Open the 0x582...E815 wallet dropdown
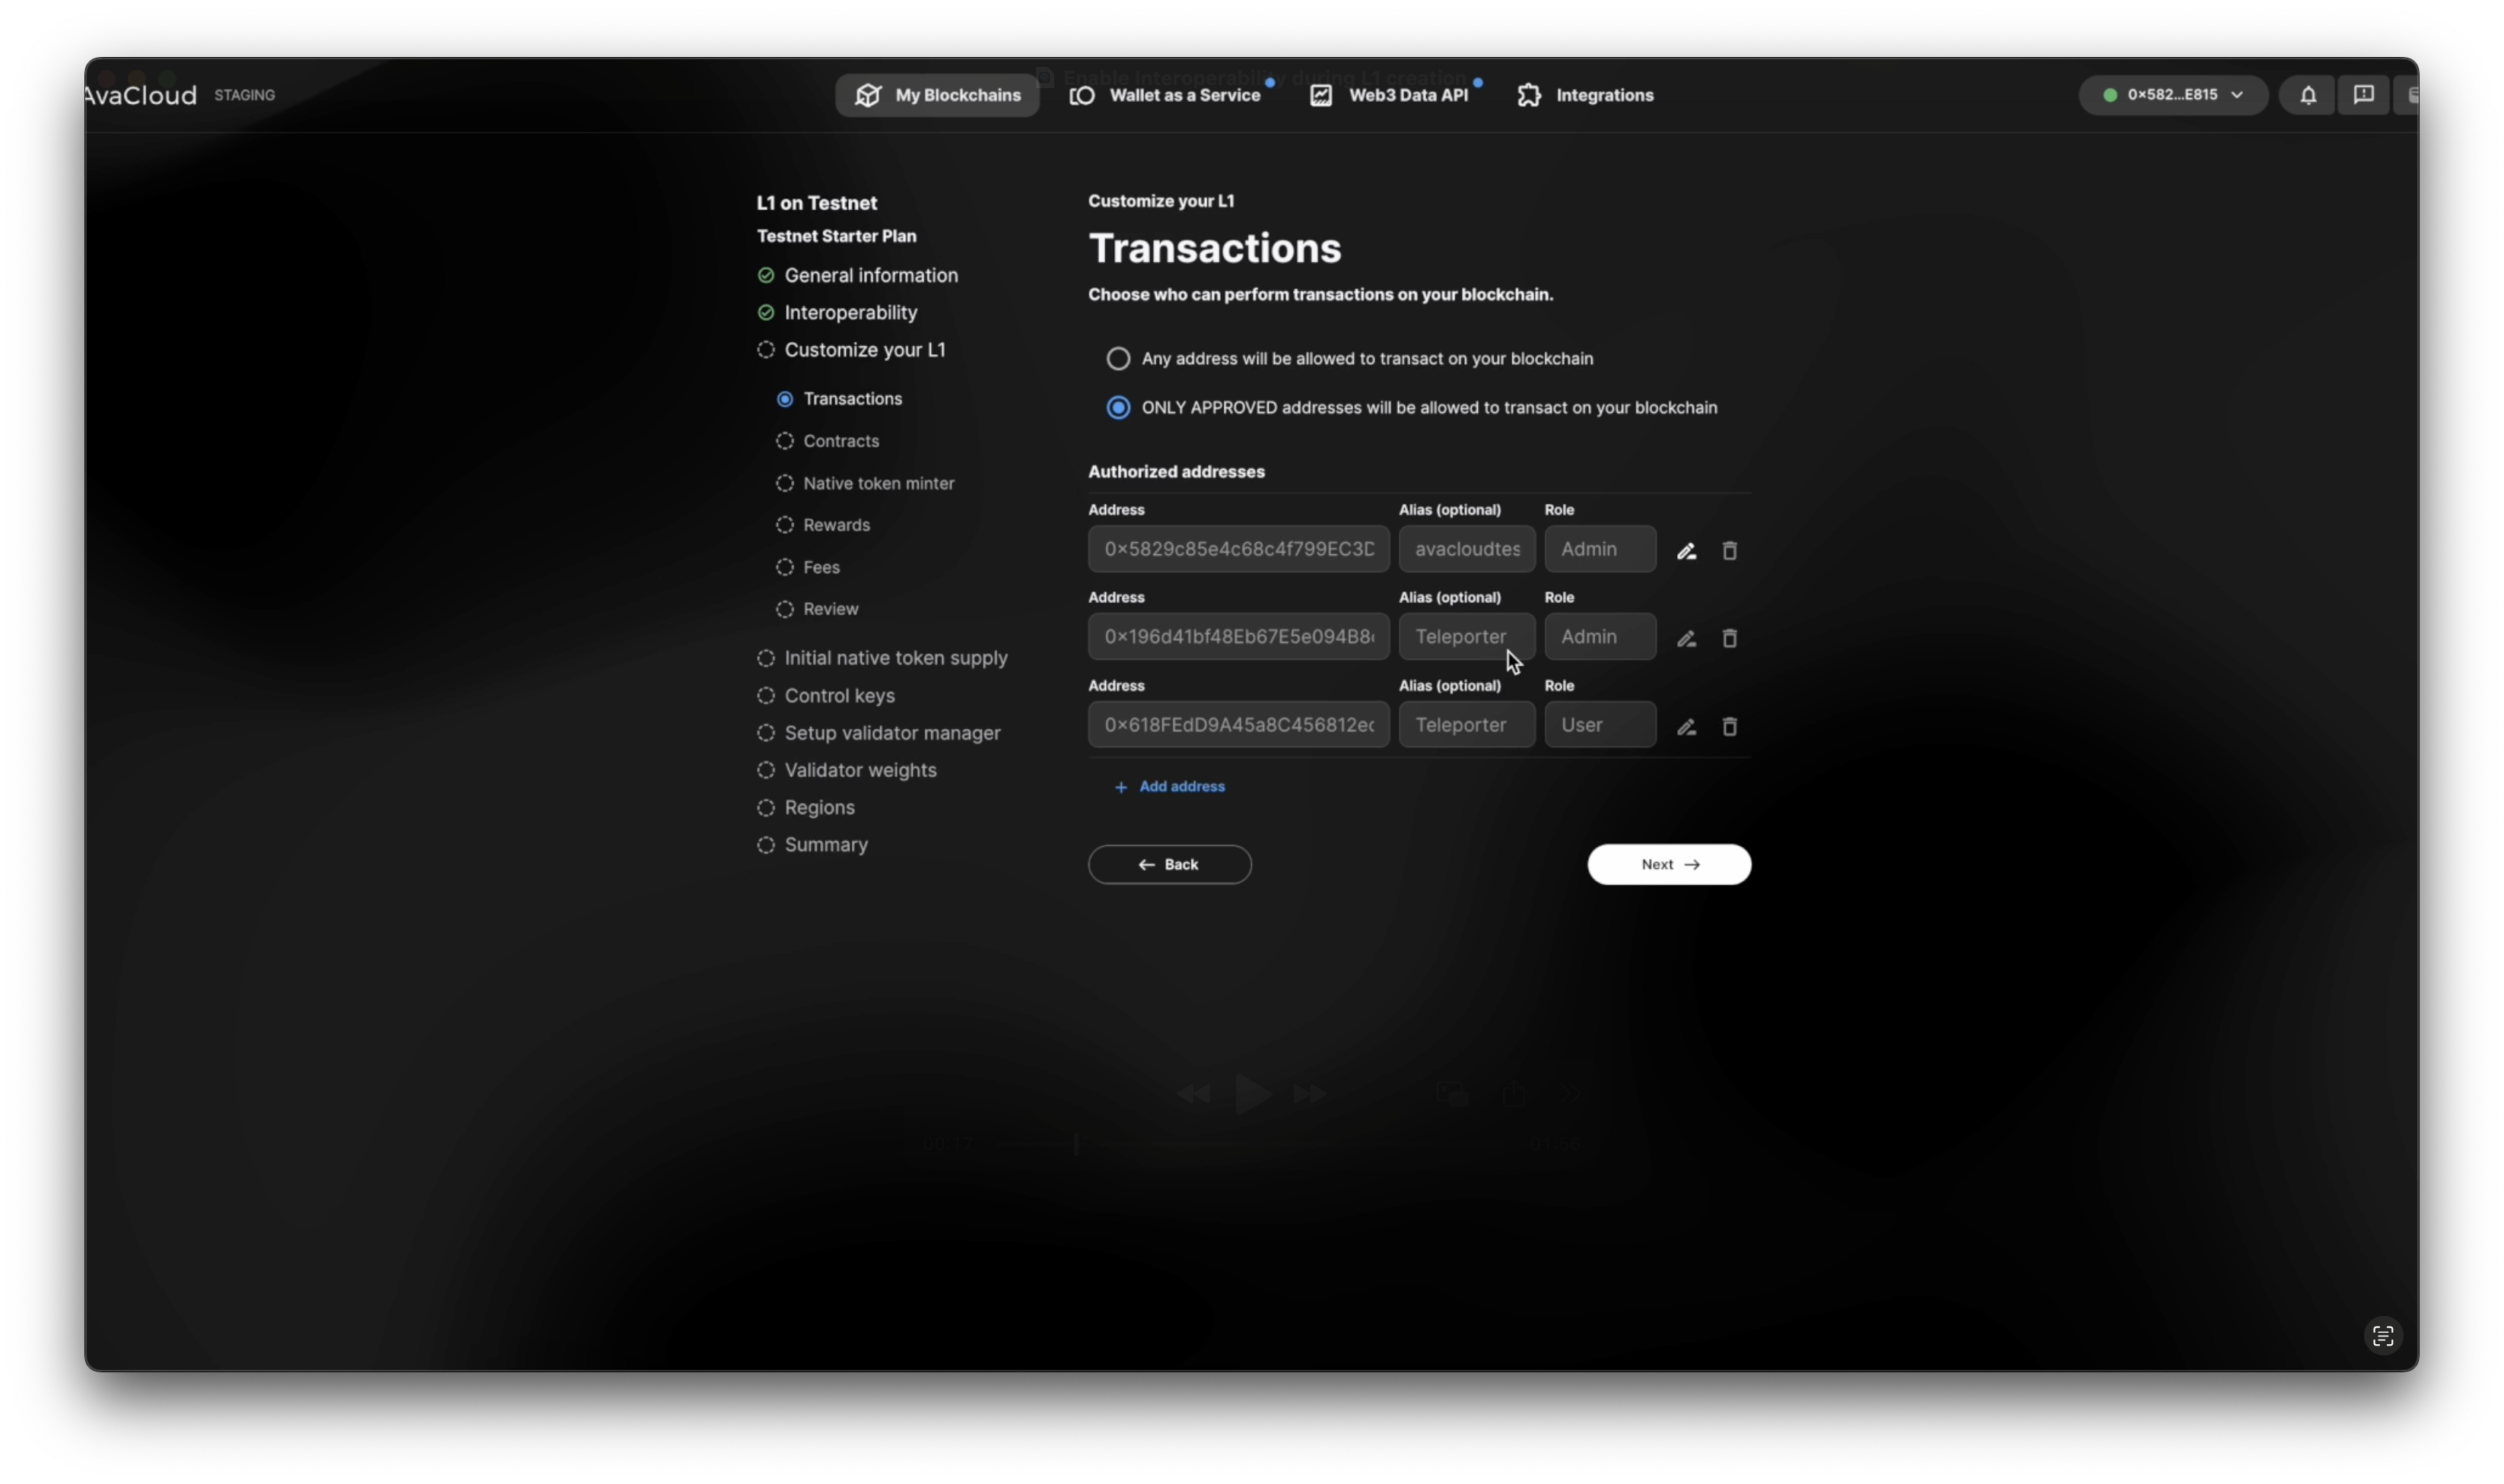The height and width of the screenshot is (1484, 2504). point(2173,95)
